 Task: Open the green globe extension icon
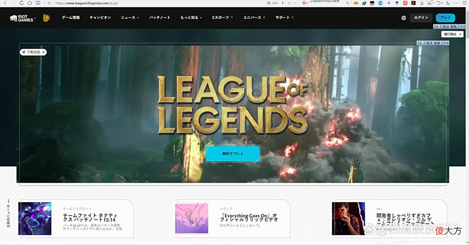click(364, 3)
